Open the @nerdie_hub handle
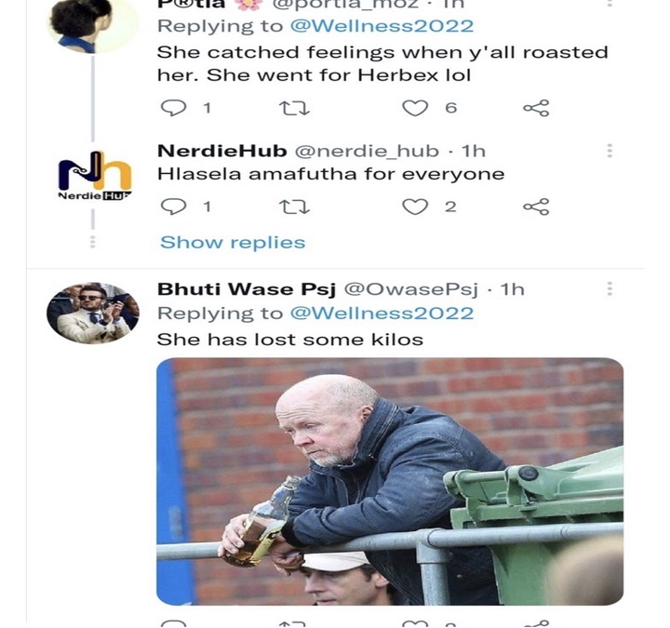The height and width of the screenshot is (628, 670). tap(367, 152)
